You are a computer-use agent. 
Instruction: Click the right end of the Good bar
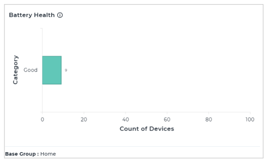coord(61,70)
